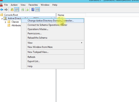Screen dimensions: 139x102
Task: Click the gray Forward arrow toolbar icon
Action: coord(6,10)
